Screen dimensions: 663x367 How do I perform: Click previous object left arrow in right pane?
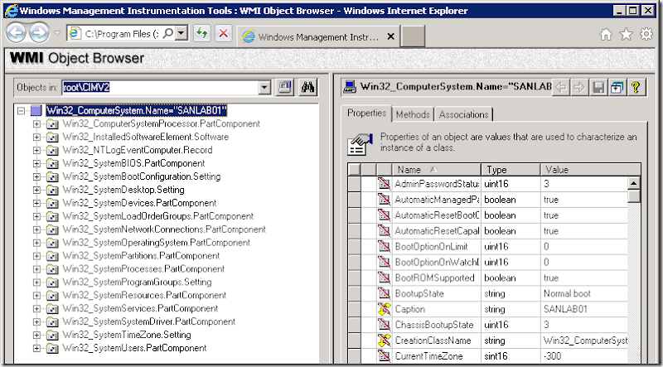pos(561,88)
